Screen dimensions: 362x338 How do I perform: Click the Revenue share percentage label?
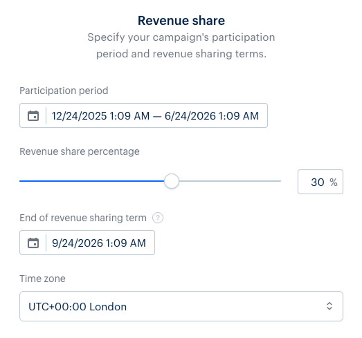[x=80, y=151]
